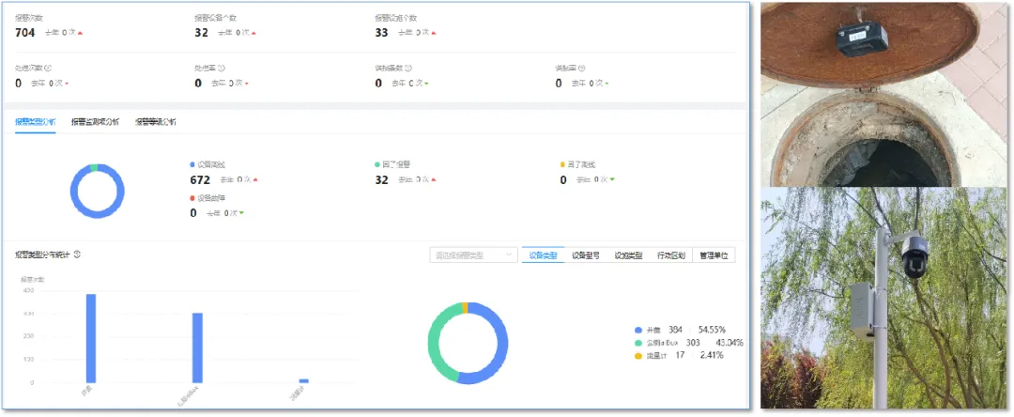Switch to the 报警等级分析 tab
This screenshot has height=417, width=1014.
[x=155, y=122]
